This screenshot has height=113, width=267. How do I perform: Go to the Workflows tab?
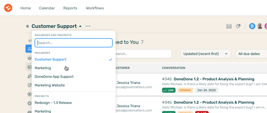point(95,8)
